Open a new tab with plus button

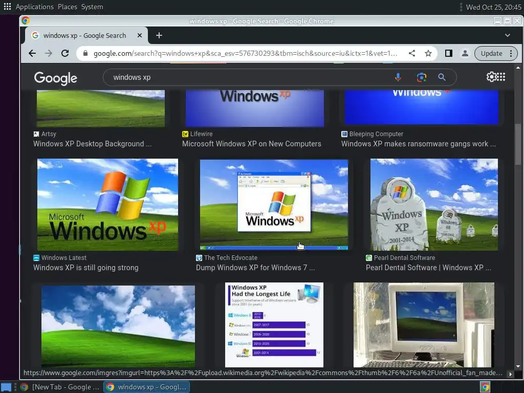159,35
